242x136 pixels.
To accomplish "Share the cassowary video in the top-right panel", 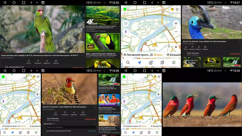I will click(199, 48).
